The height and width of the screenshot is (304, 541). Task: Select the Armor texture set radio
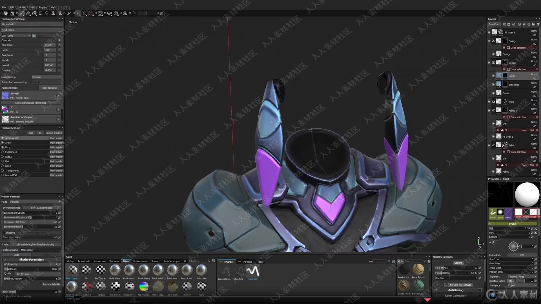3,143
